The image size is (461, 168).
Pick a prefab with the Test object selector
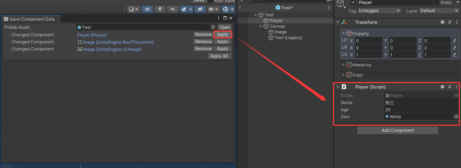click(213, 27)
